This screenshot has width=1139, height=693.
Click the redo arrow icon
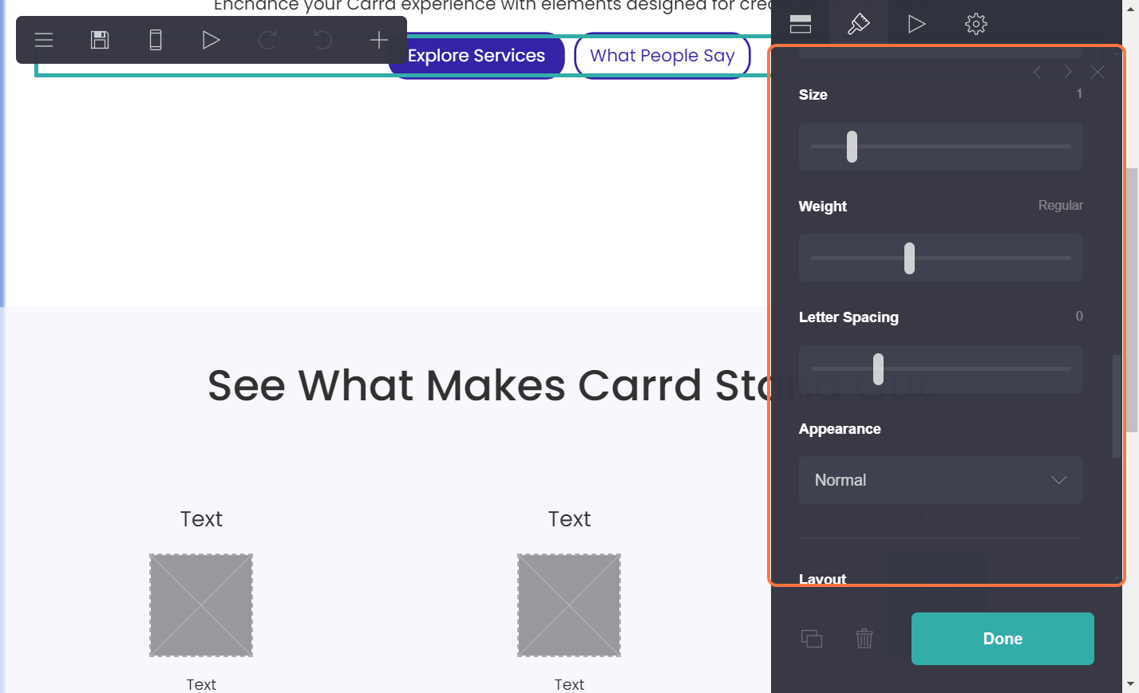tap(267, 40)
